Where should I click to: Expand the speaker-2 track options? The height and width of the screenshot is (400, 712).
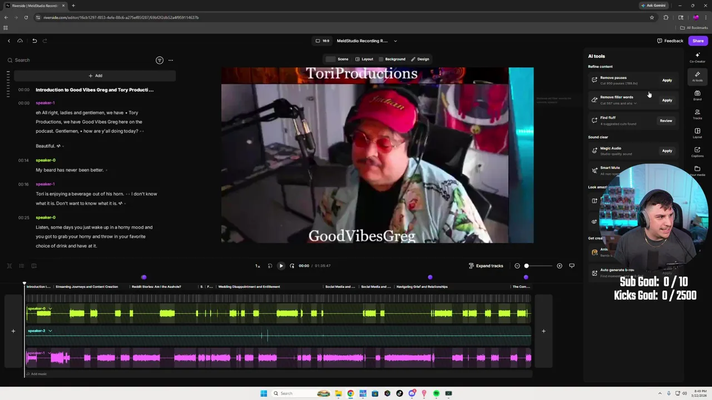(50, 331)
